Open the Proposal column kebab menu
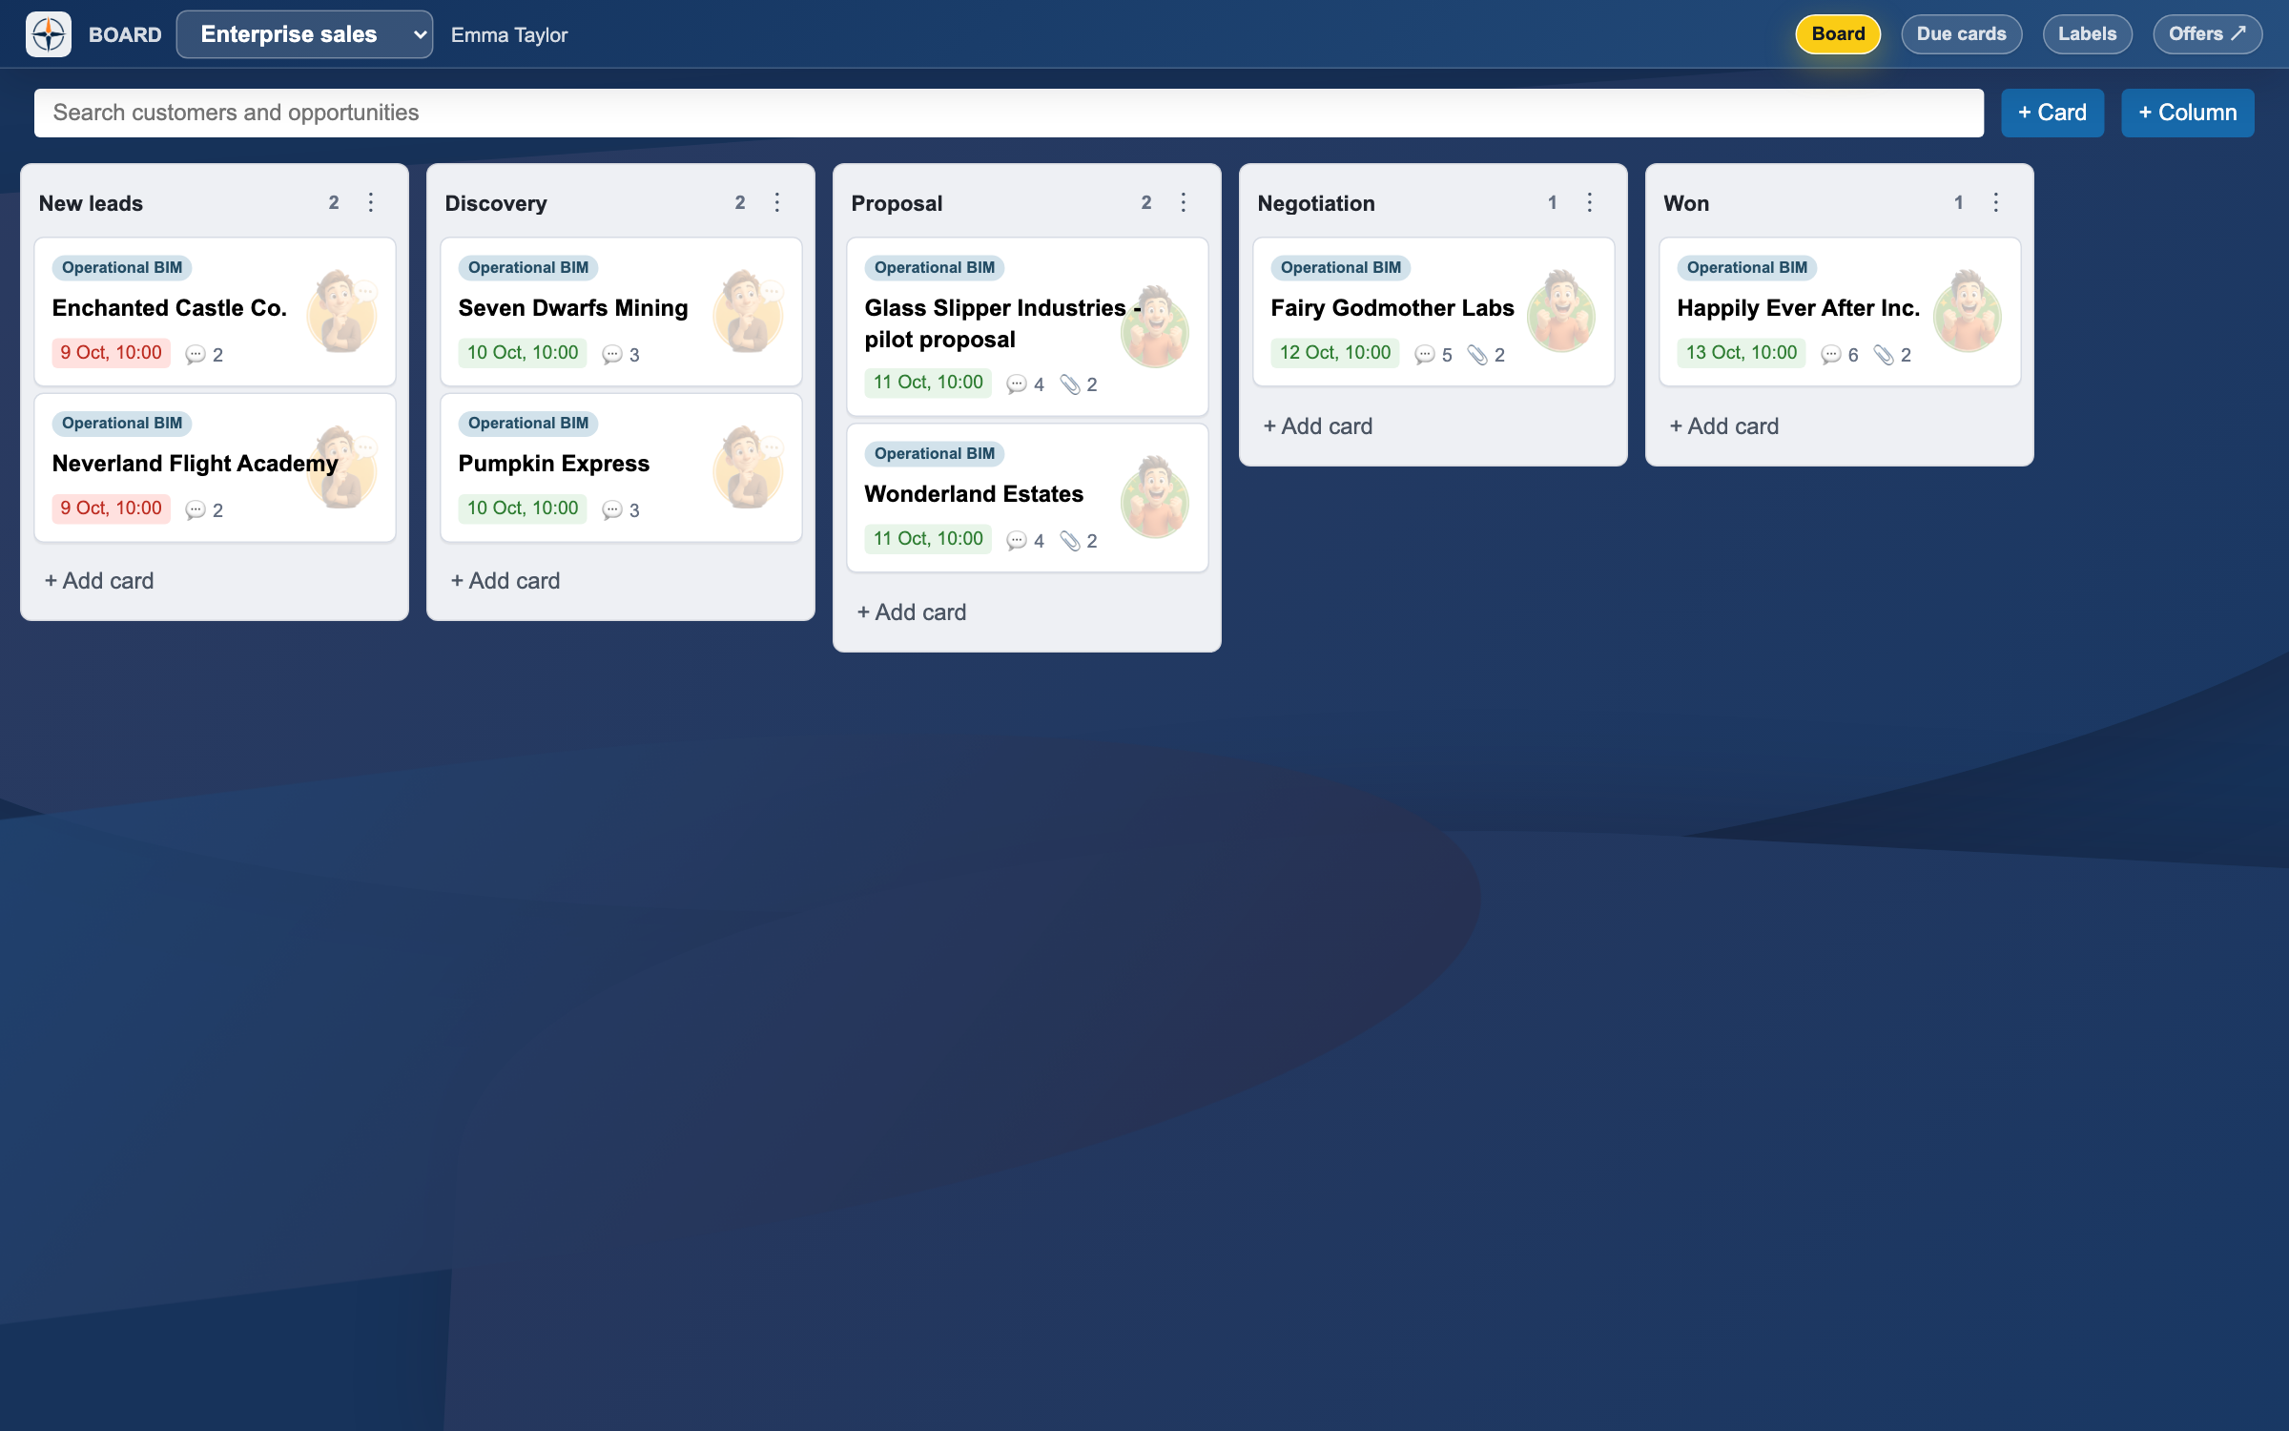Image resolution: width=2289 pixels, height=1431 pixels. coord(1184,202)
